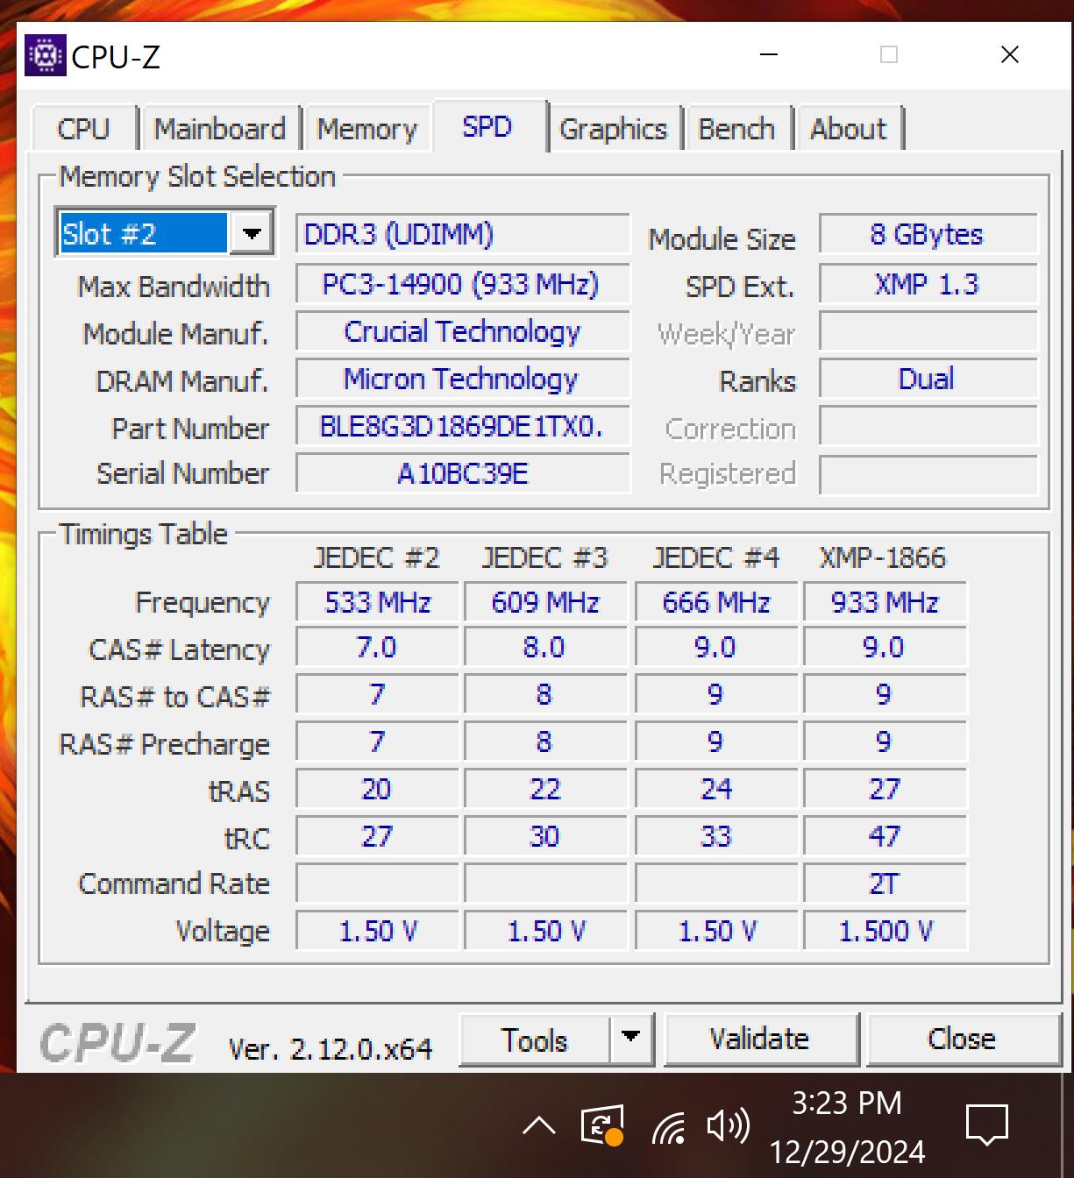Open the Graphics tab
This screenshot has height=1178, width=1074.
615,128
